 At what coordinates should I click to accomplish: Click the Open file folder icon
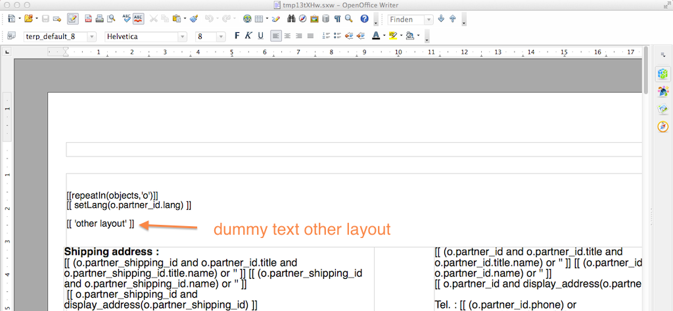point(29,19)
